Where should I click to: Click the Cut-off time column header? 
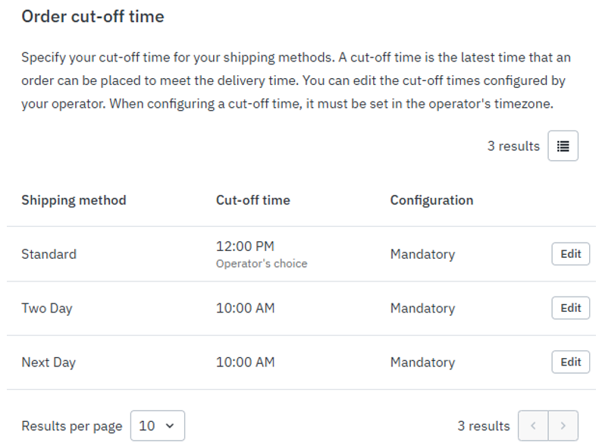pos(253,200)
